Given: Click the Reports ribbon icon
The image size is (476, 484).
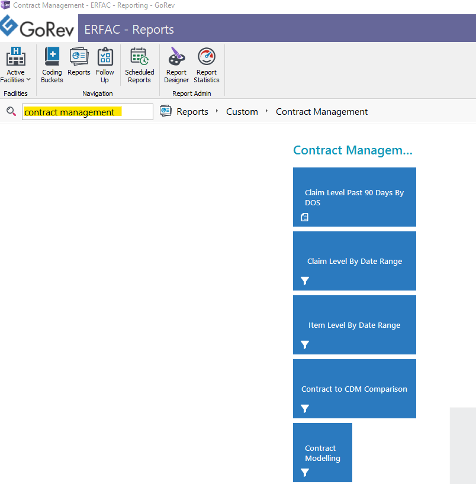Looking at the screenshot, I should pyautogui.click(x=79, y=62).
